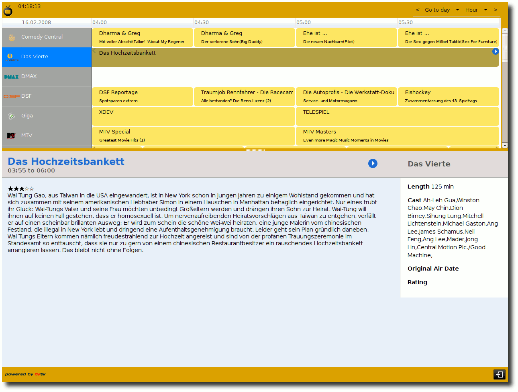Open DSF Reportage Spritsparen extrem
Viewport: 518px width, 392px height.
(143, 96)
